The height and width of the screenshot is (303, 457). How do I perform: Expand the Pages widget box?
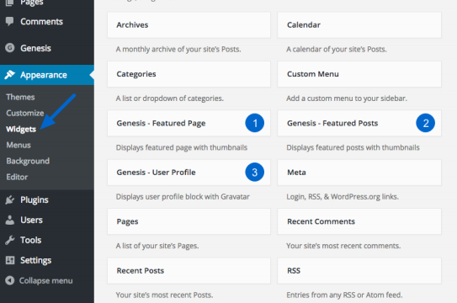(189, 221)
